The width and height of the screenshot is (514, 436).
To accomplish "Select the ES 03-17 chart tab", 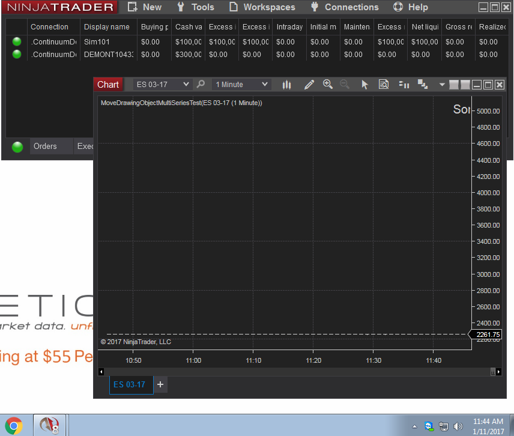I will (131, 384).
